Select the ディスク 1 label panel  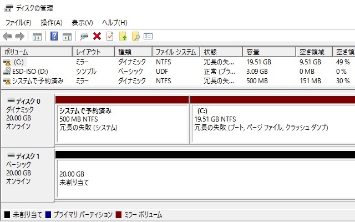point(28,174)
